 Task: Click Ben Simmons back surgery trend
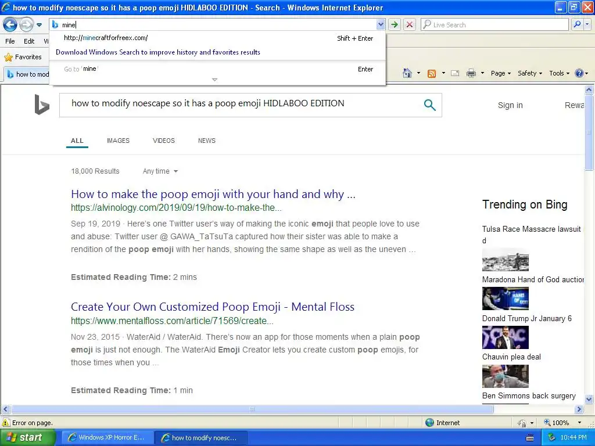coord(529,396)
